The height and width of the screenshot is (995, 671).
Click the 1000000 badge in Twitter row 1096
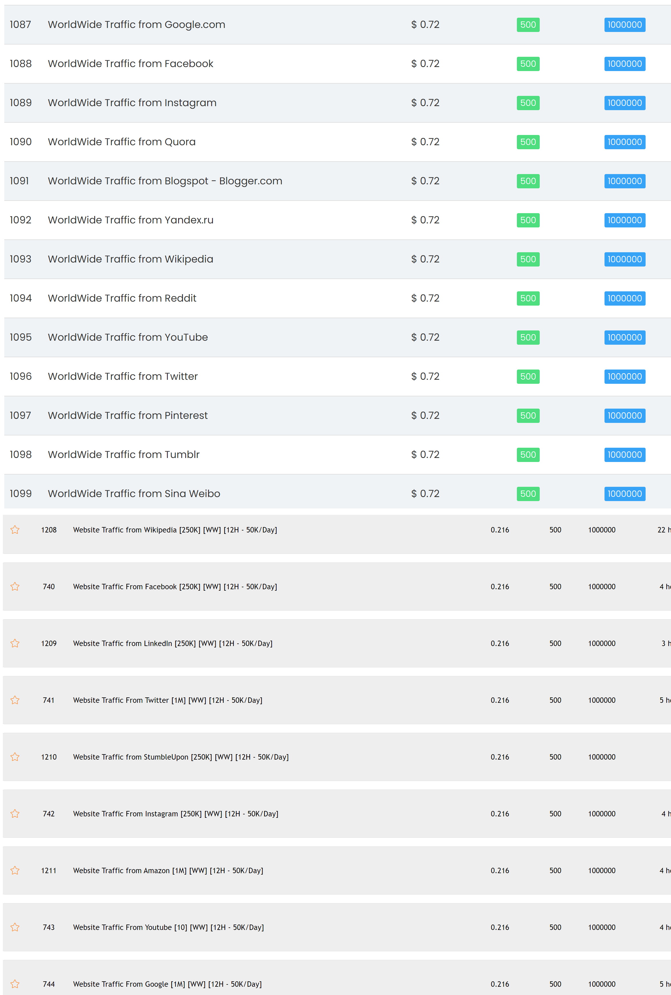[x=625, y=376]
